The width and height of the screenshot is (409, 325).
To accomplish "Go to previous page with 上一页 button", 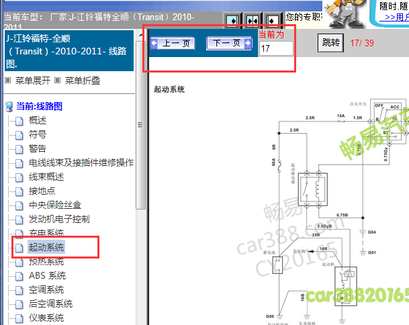I will [173, 43].
